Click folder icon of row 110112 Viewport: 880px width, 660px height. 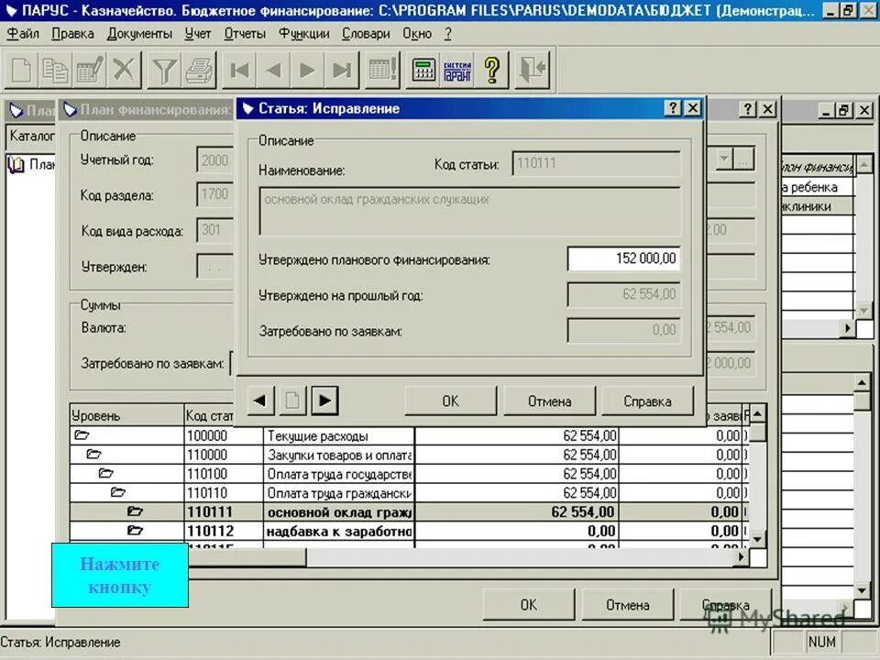(136, 531)
